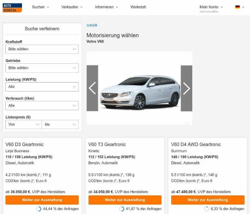Image resolution: width=250 pixels, height=214 pixels.
Task: Click 44,44 % der Anfragen text
Action: click(x=61, y=209)
